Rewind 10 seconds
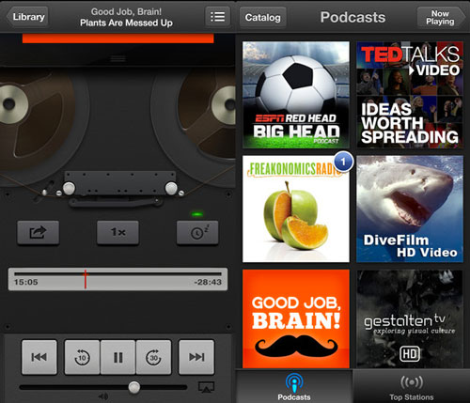Image resolution: width=470 pixels, height=403 pixels. point(82,357)
